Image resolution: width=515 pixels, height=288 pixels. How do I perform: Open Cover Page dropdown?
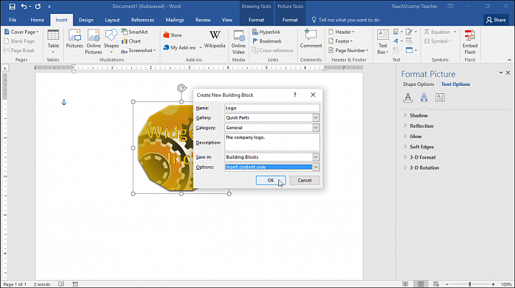click(21, 32)
